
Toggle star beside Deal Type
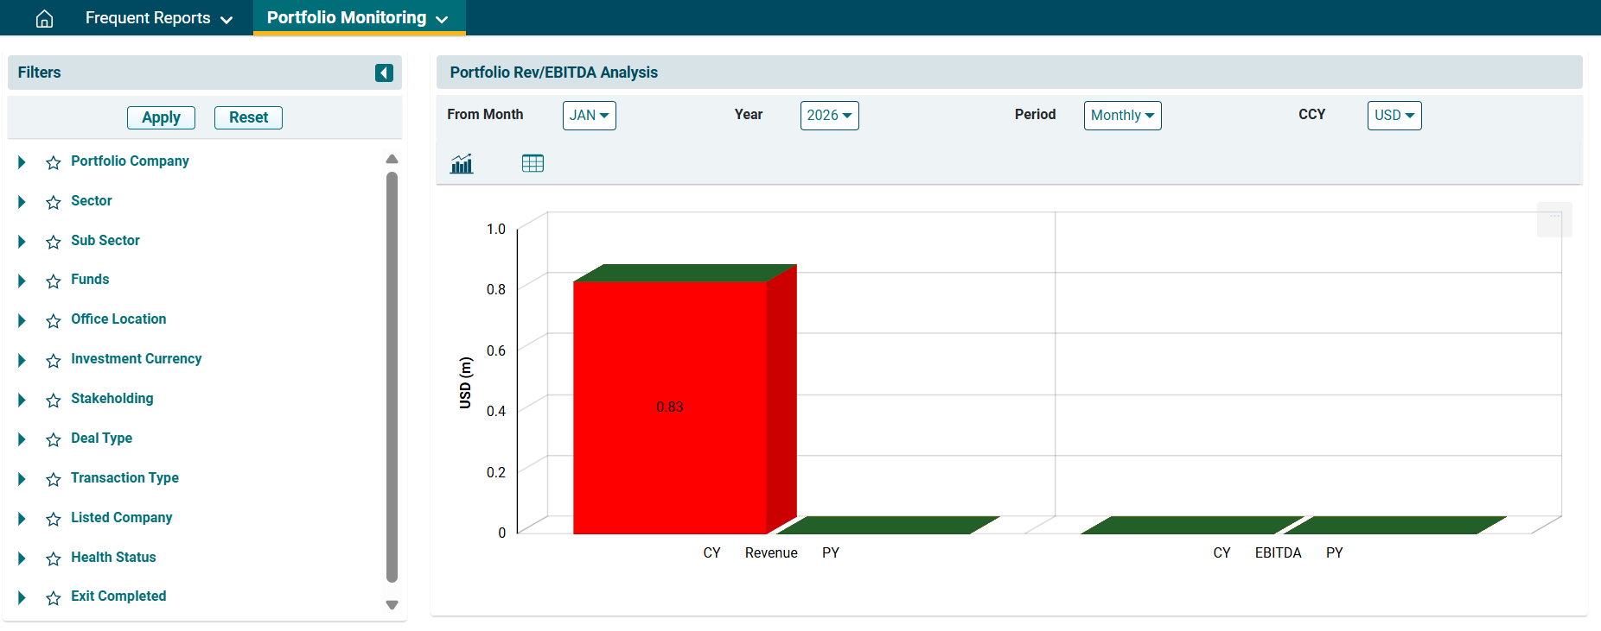[x=54, y=439]
